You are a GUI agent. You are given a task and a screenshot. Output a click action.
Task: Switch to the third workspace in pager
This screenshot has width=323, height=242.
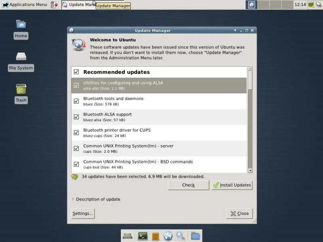[x=275, y=4]
